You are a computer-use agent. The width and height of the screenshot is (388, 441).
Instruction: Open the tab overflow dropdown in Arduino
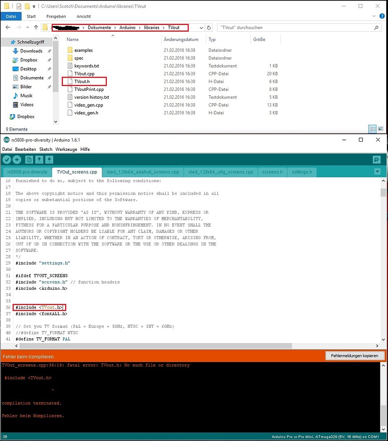tap(377, 172)
